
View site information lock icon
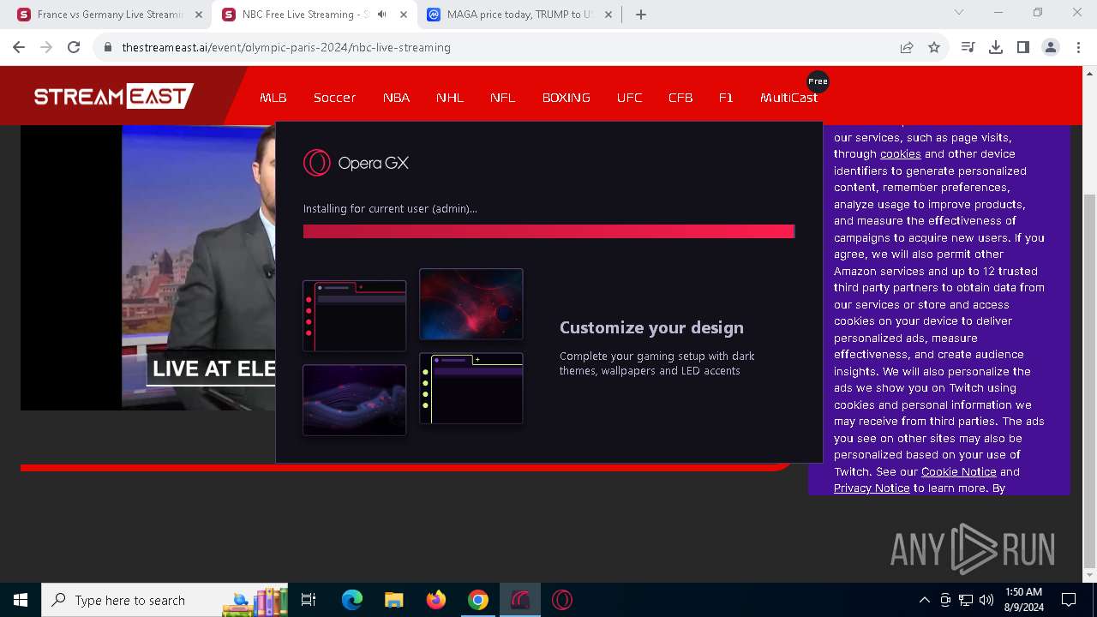[x=108, y=47]
